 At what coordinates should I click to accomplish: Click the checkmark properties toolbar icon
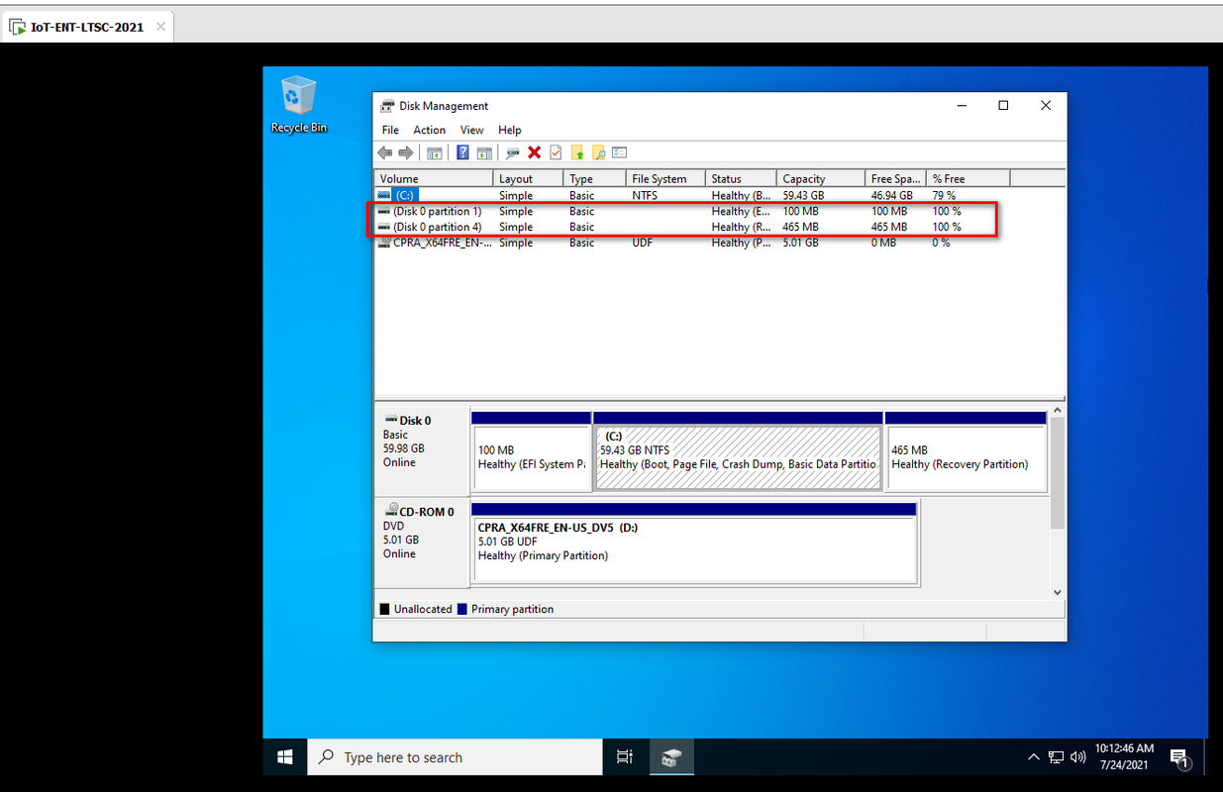(x=556, y=152)
